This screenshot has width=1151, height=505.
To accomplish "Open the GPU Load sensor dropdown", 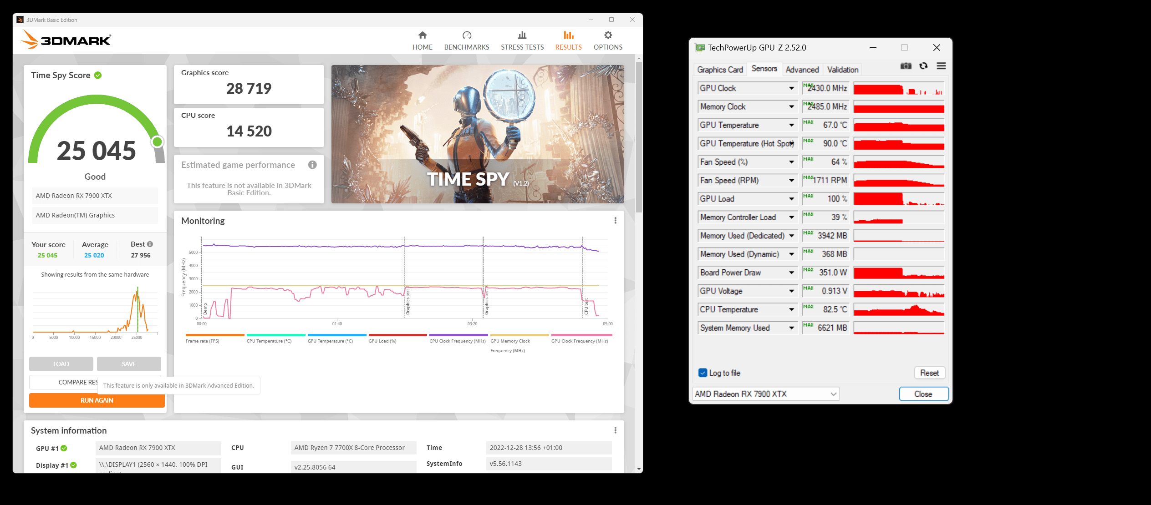I will pos(792,199).
